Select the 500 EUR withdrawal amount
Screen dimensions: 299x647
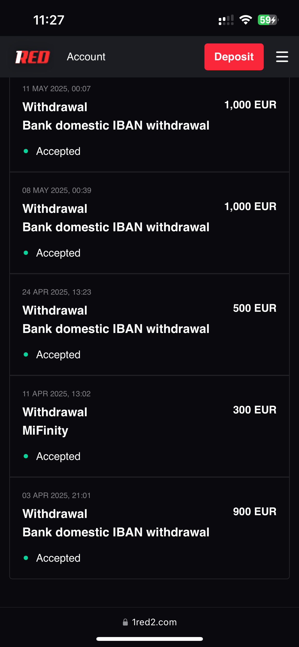(x=255, y=308)
